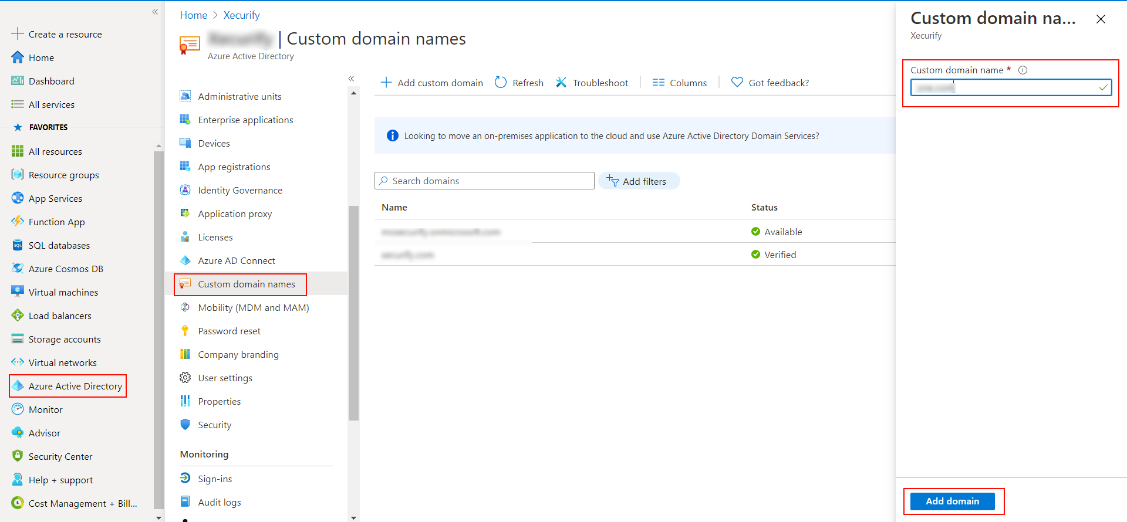Viewport: 1127px width, 522px height.
Task: Sort by the Name column header
Action: coord(394,208)
